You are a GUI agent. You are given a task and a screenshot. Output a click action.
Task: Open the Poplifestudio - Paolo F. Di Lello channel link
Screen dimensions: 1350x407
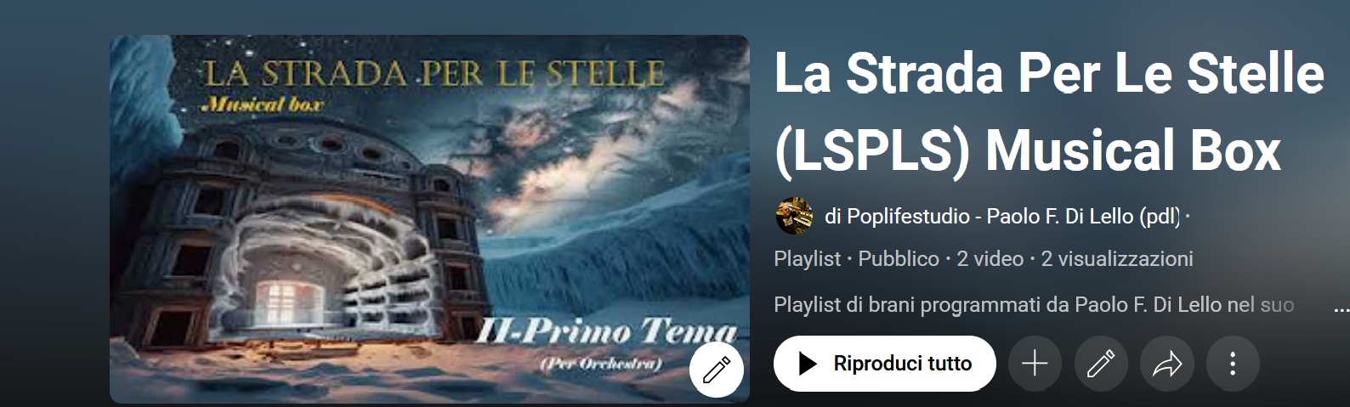[x=1003, y=217]
